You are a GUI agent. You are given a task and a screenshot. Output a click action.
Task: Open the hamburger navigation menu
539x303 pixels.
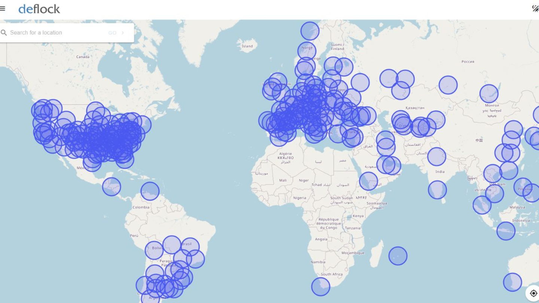tap(3, 9)
